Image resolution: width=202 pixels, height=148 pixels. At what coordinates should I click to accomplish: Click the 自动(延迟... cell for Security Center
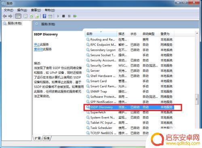pyautogui.click(x=150, y=66)
